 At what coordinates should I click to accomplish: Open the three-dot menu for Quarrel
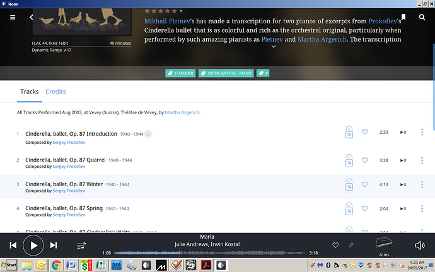point(422,160)
